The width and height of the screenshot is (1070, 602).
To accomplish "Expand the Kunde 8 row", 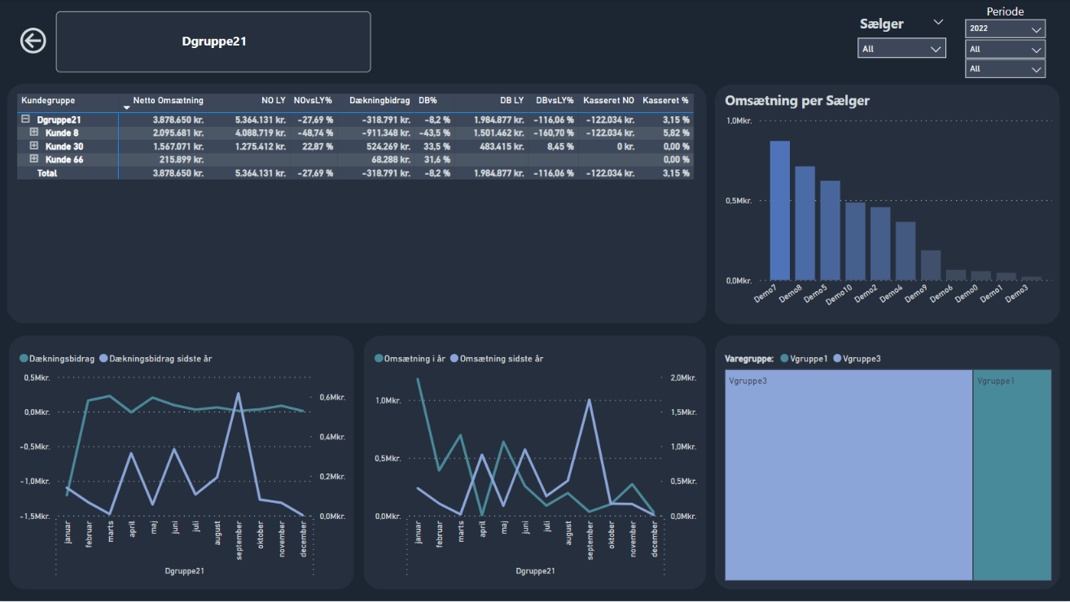I will (34, 133).
